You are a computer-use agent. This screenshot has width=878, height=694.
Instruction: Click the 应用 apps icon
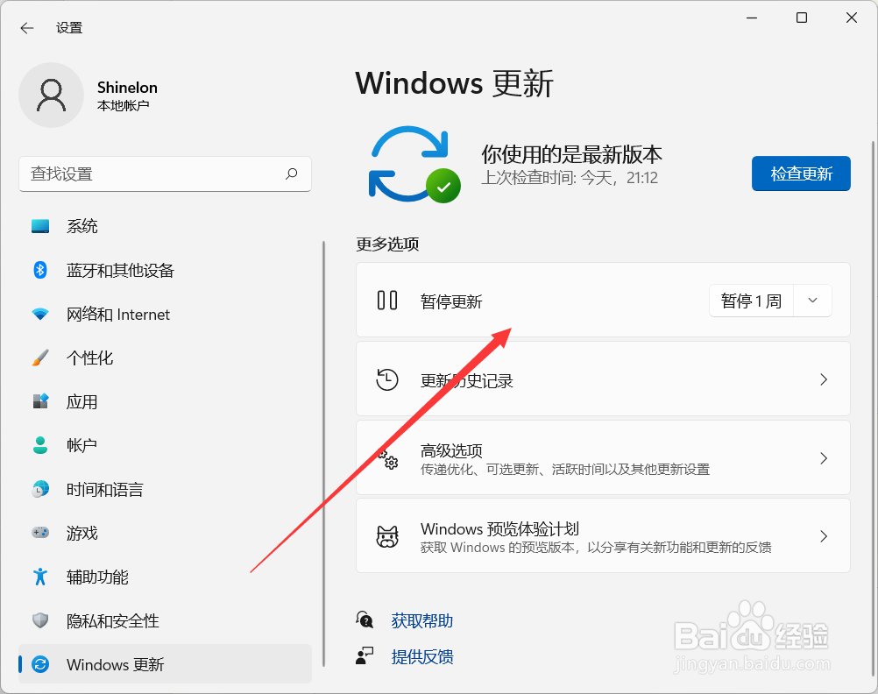coord(40,401)
